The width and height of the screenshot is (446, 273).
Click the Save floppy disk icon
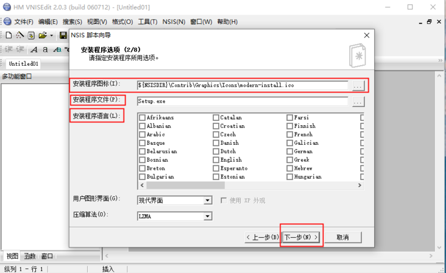click(63, 35)
